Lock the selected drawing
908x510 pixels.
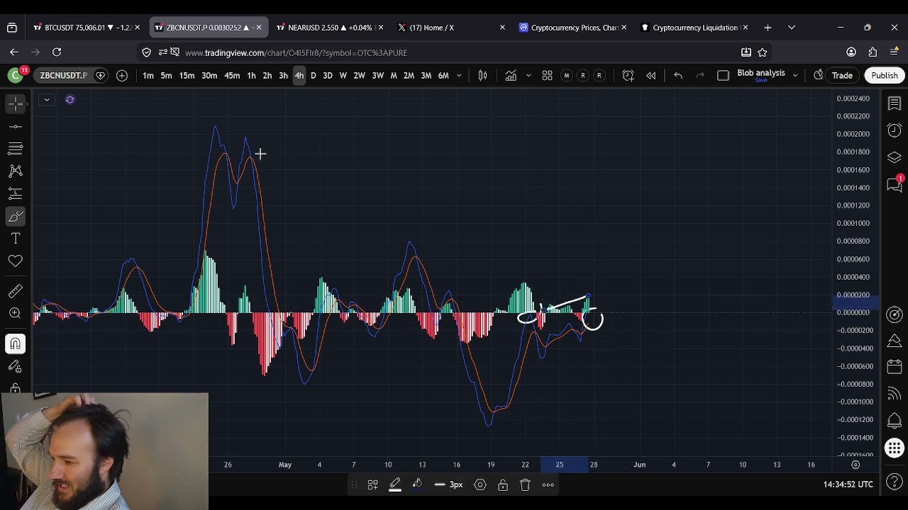pos(502,484)
